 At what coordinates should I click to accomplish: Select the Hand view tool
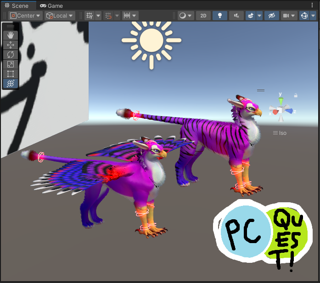click(11, 35)
